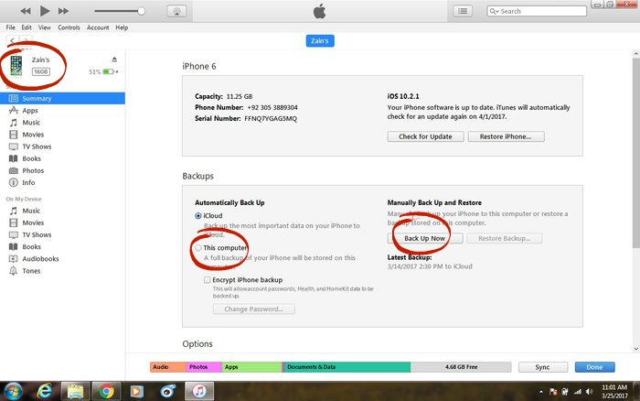
Task: Click the Search input field
Action: click(x=537, y=11)
